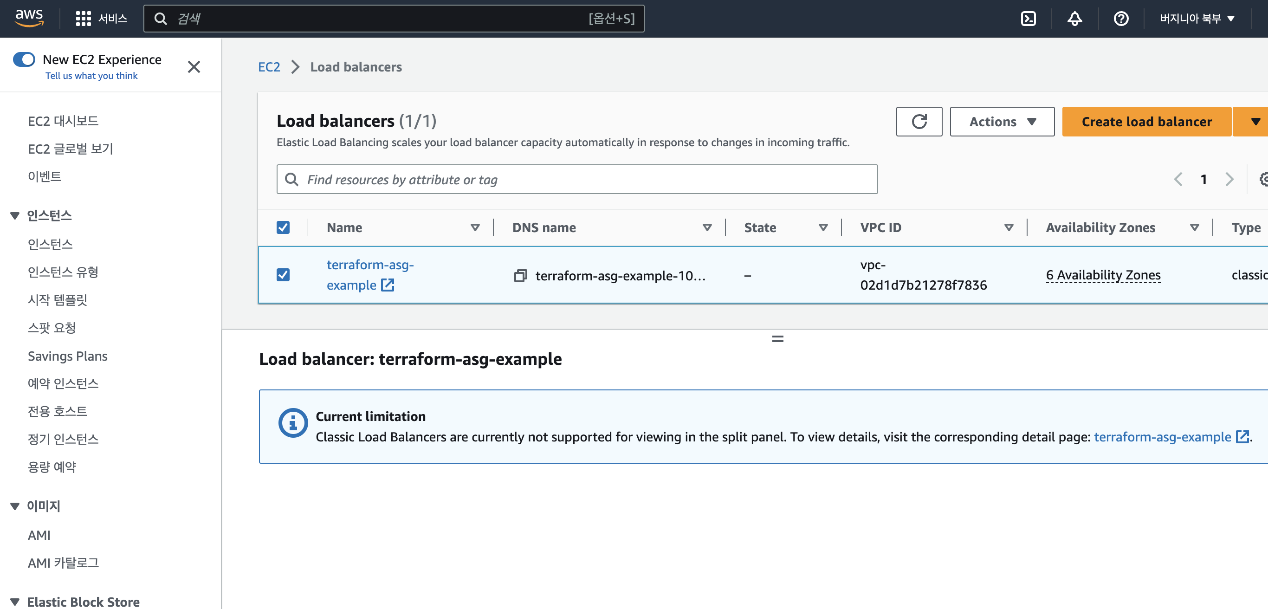
Task: Open AMI in sidebar
Action: (39, 535)
